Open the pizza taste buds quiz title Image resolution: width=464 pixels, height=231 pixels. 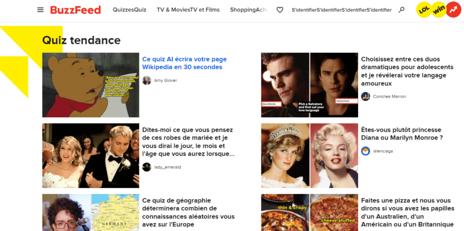point(407,213)
